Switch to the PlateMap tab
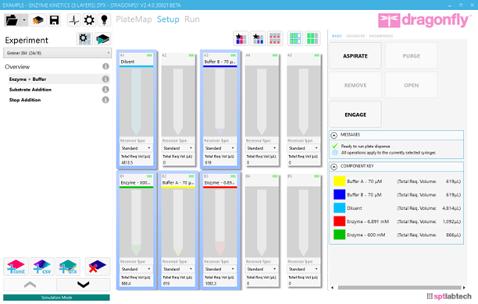The height and width of the screenshot is (304, 478). (x=134, y=19)
